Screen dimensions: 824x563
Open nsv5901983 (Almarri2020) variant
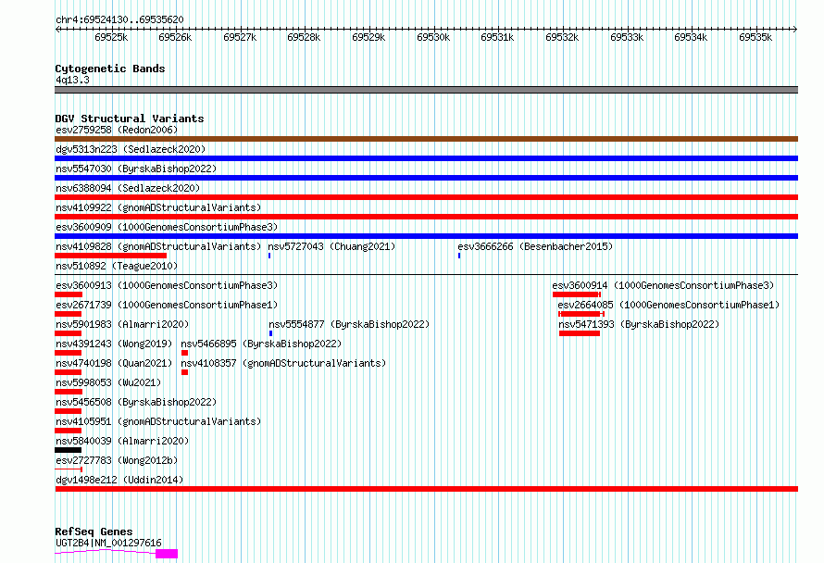pyautogui.click(x=122, y=324)
